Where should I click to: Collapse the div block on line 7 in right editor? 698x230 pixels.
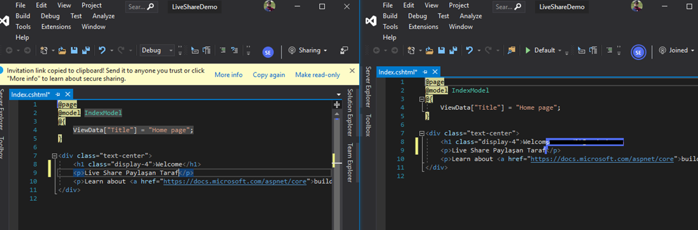tap(422, 133)
